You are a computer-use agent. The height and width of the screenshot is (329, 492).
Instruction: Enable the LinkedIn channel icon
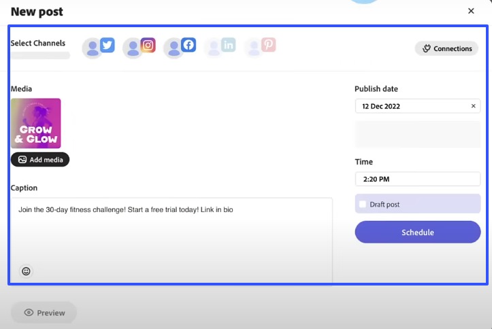pyautogui.click(x=220, y=47)
